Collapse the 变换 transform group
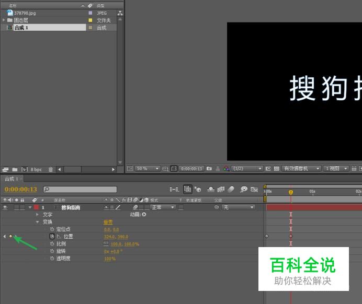Viewport: 362px width, 304px height. (x=37, y=222)
